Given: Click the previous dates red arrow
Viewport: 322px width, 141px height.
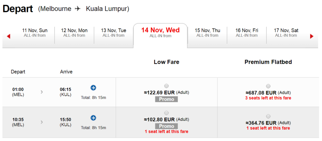Looking at the screenshot, I should (x=8, y=36).
